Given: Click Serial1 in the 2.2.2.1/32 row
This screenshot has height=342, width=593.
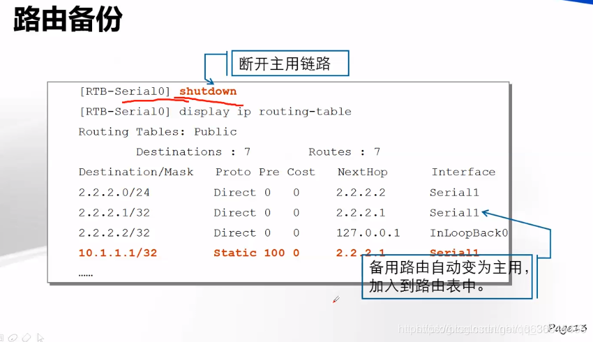Looking at the screenshot, I should pyautogui.click(x=454, y=213).
